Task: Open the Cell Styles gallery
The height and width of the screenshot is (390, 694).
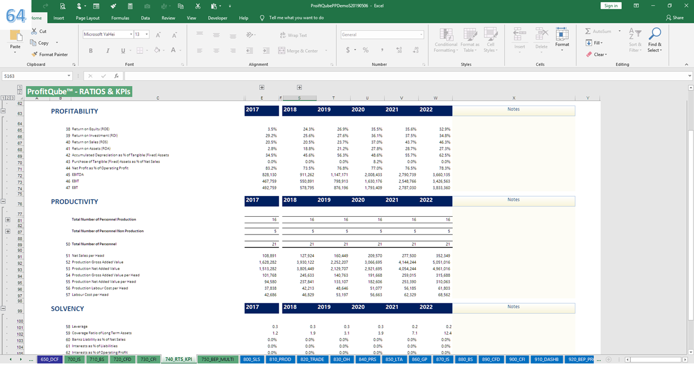Action: [490, 41]
